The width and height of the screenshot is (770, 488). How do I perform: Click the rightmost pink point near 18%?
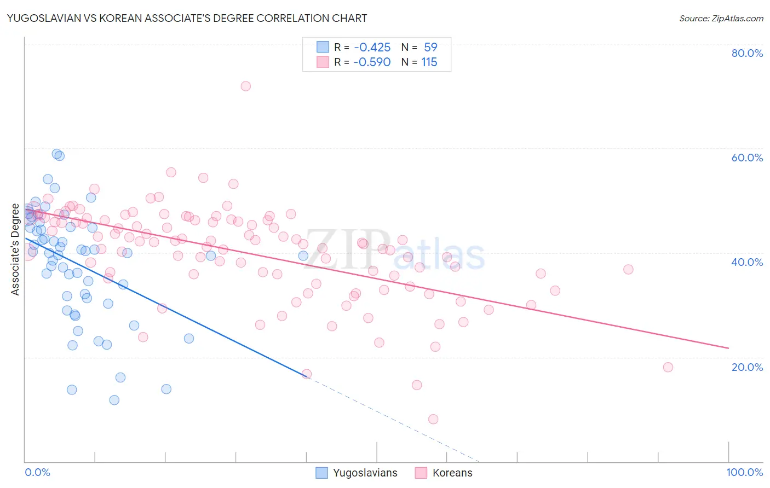(x=668, y=367)
